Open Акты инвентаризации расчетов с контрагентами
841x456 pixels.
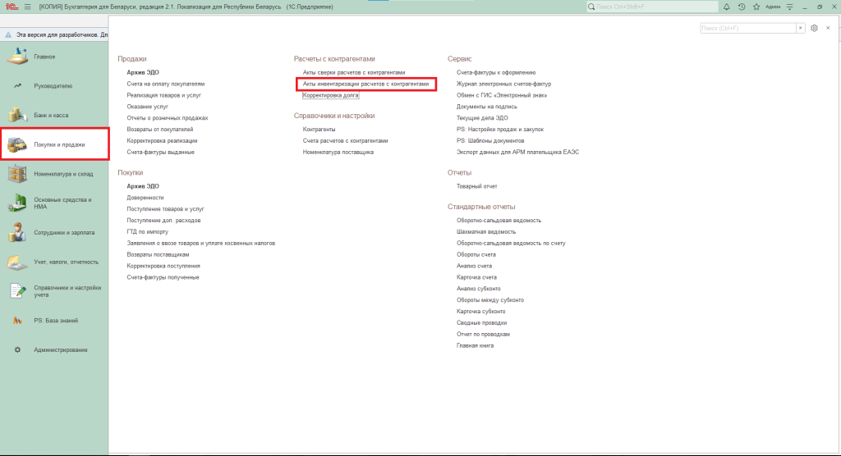click(365, 84)
